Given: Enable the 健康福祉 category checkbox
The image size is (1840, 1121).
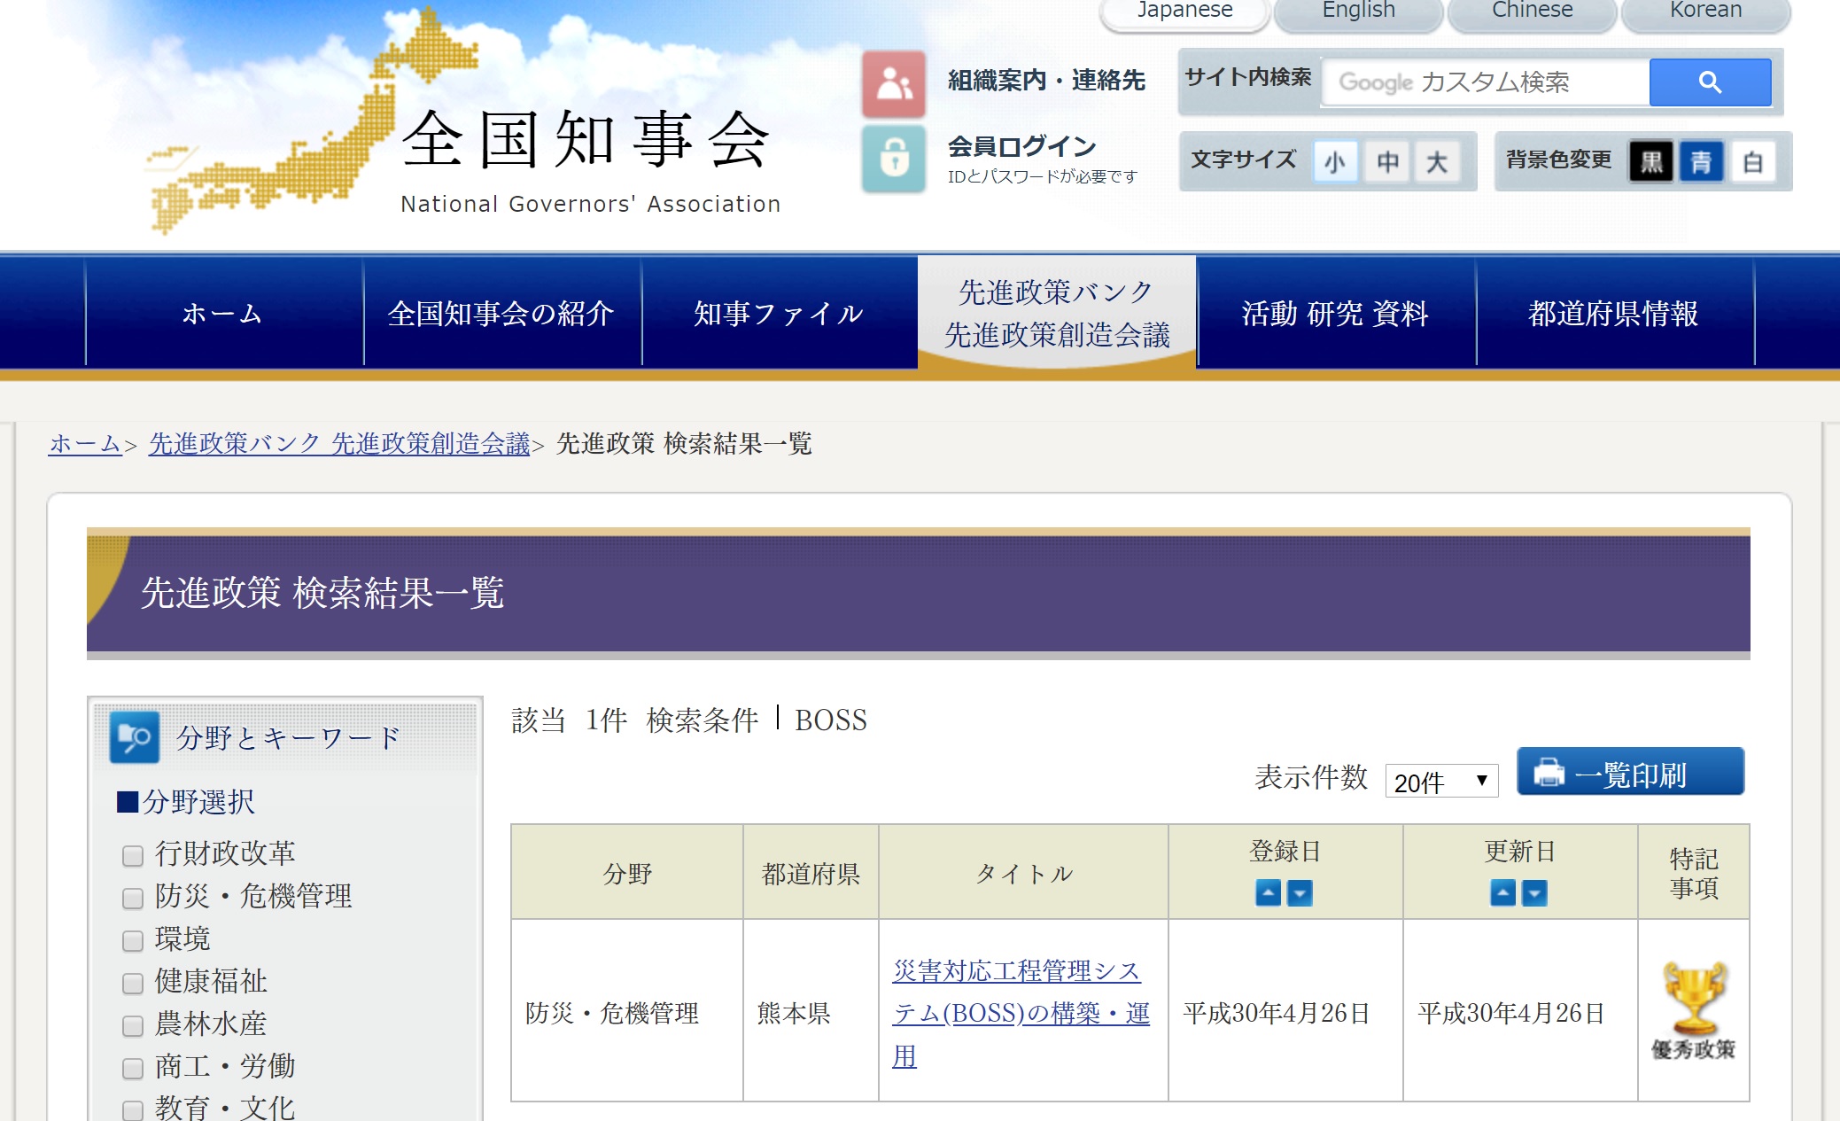Looking at the screenshot, I should [133, 983].
